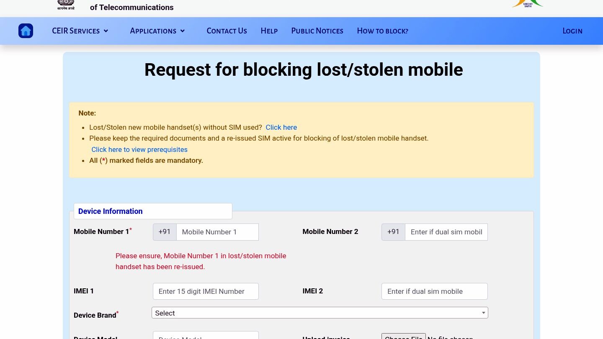Expand the CEIR Services menu

pos(80,31)
